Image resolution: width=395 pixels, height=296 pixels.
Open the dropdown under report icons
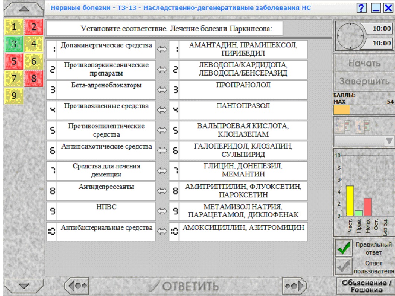(x=364, y=141)
